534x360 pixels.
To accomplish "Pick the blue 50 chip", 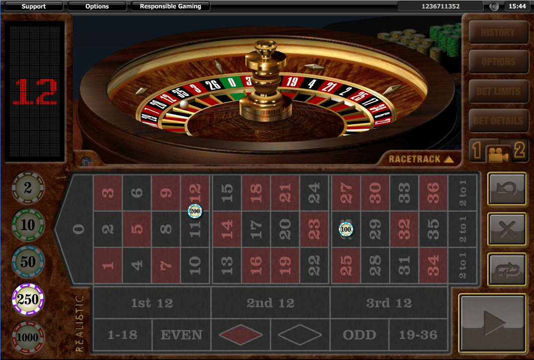I will 28,262.
